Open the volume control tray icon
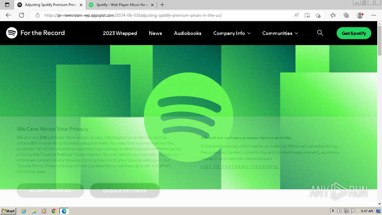The width and height of the screenshot is (382, 215). click(x=339, y=211)
